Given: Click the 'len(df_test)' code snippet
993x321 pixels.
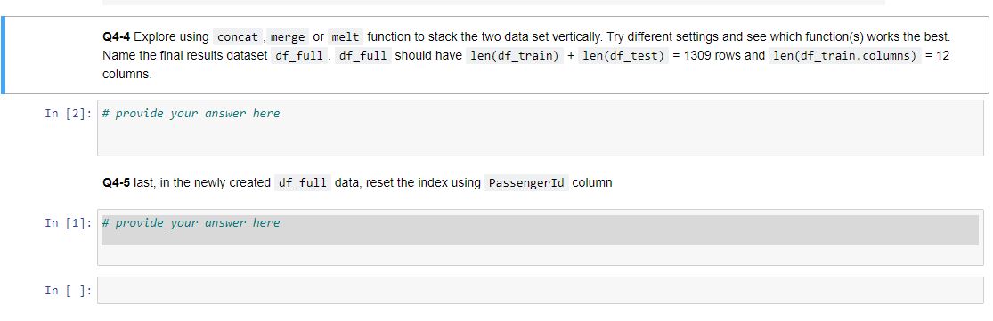Looking at the screenshot, I should click(623, 56).
